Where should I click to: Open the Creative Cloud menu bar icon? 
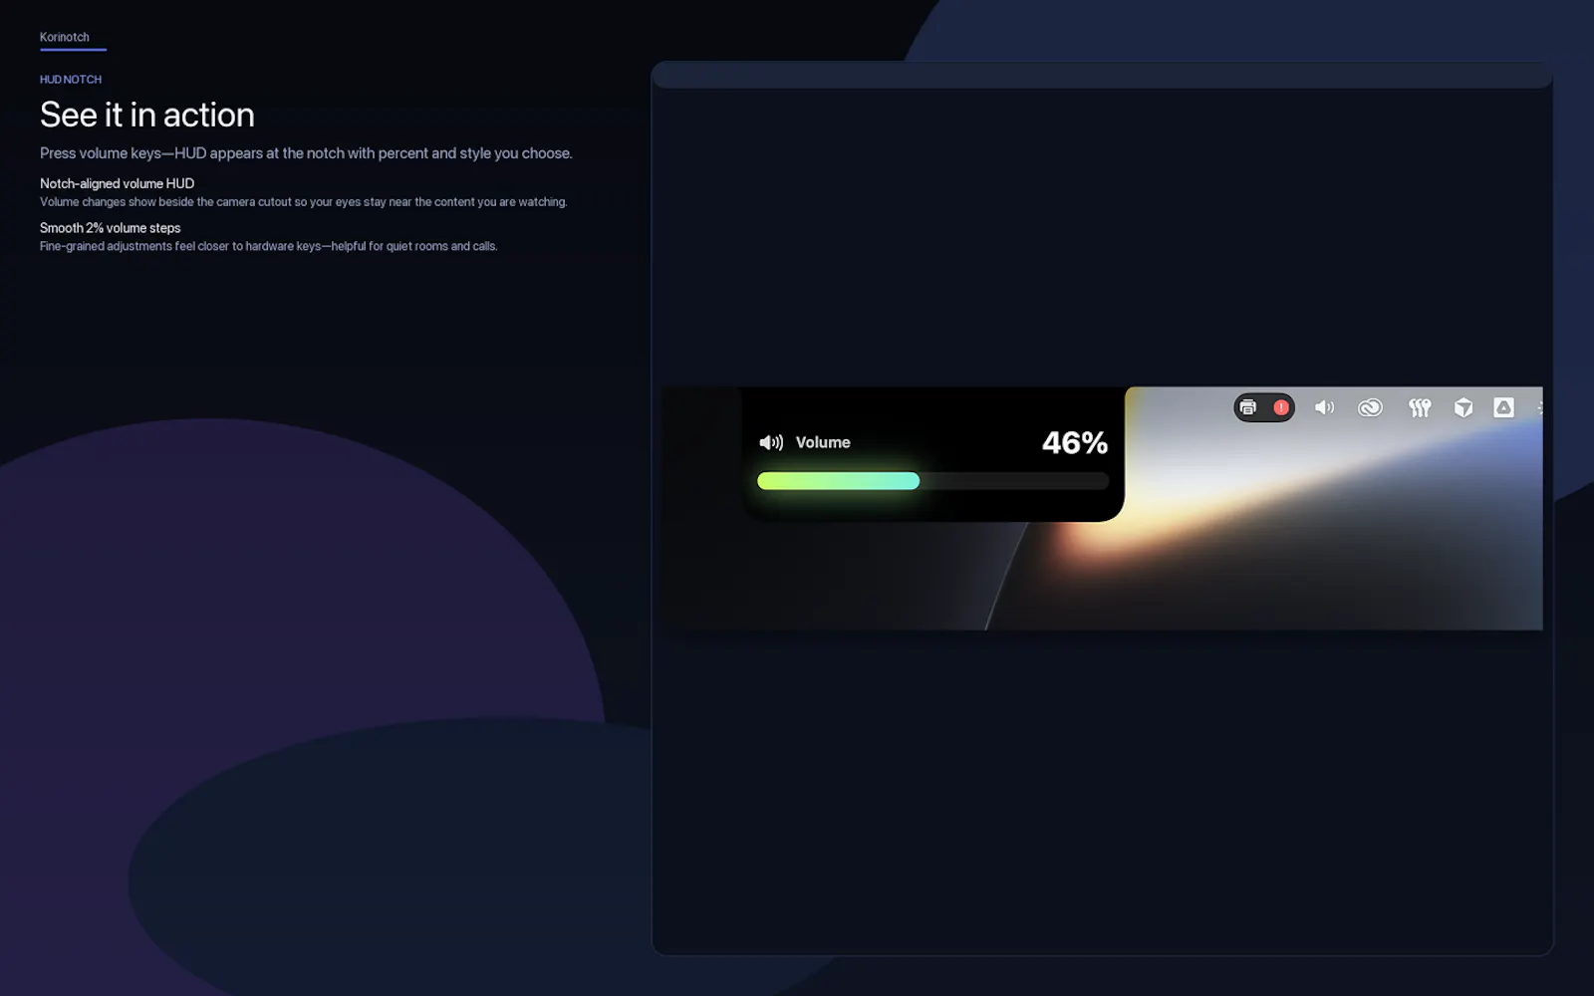1370,407
